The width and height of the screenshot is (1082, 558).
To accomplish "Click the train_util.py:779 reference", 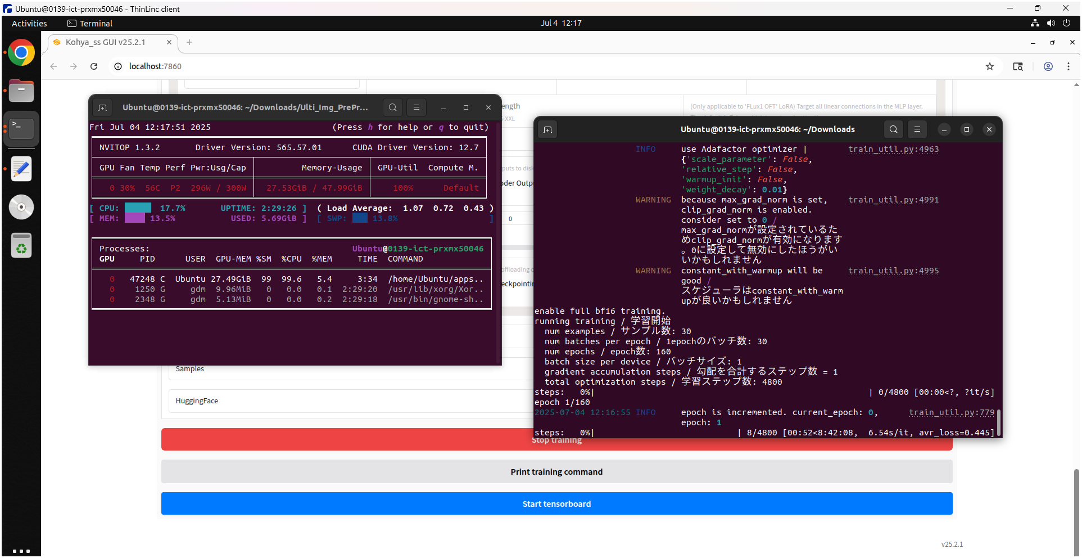I will pos(952,412).
